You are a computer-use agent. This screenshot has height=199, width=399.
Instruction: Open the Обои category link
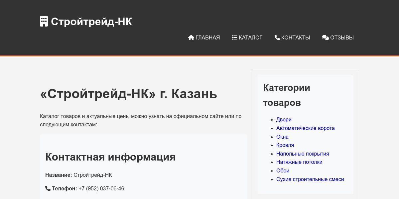click(x=283, y=170)
